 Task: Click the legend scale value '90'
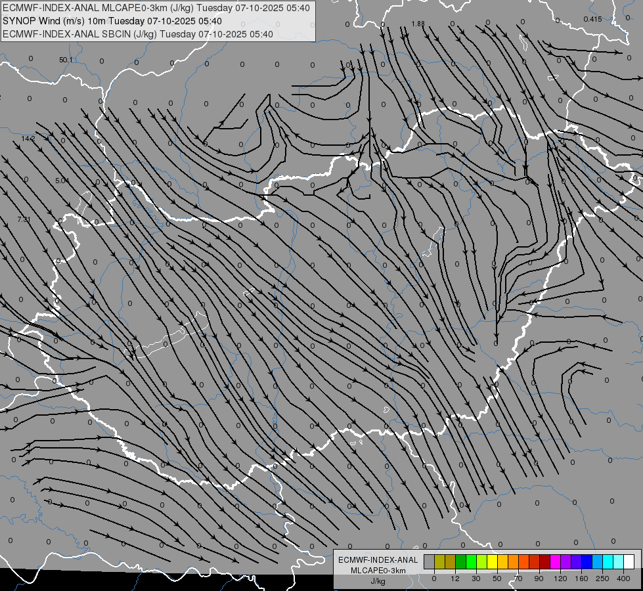pos(539,579)
